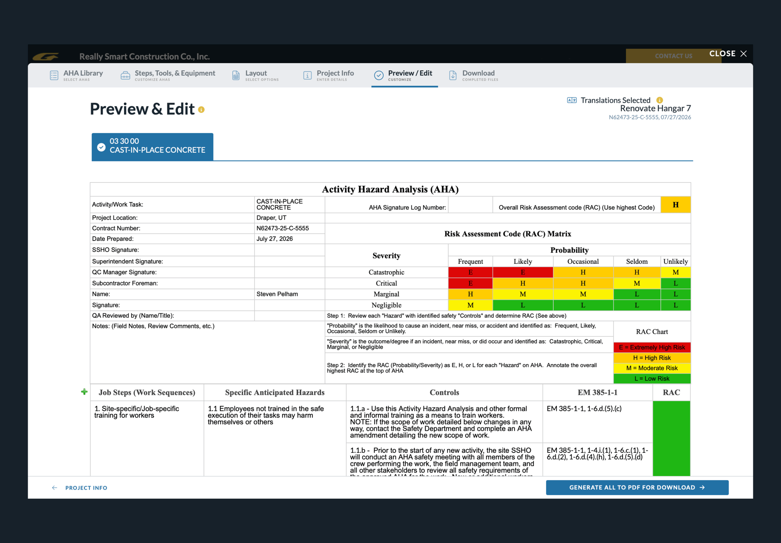Click checkmark icon on Cast-in-Place Concrete tab
This screenshot has width=781, height=543.
click(102, 147)
